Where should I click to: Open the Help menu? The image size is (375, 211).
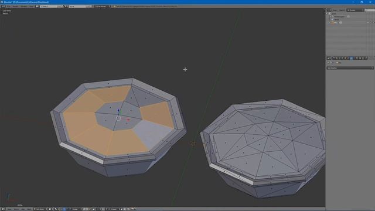tap(31, 6)
